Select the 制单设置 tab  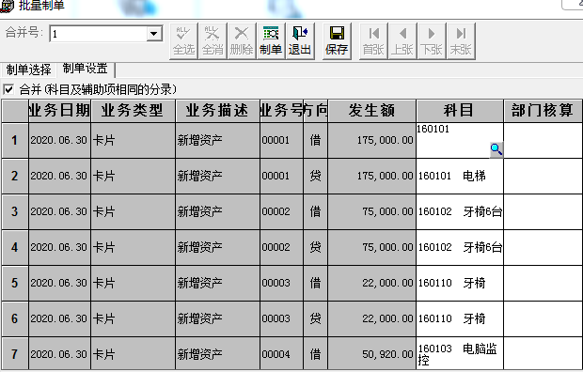click(x=86, y=69)
